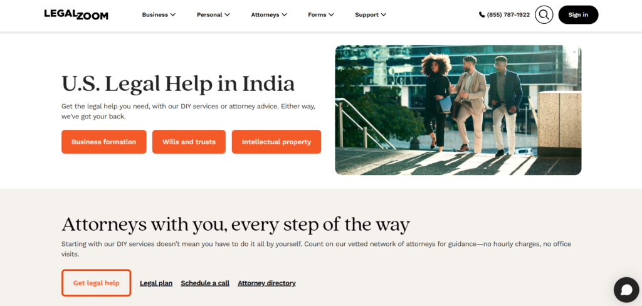Screen dimensions: 642x306
Task: Open the chat bubble widget
Action: pyautogui.click(x=626, y=290)
